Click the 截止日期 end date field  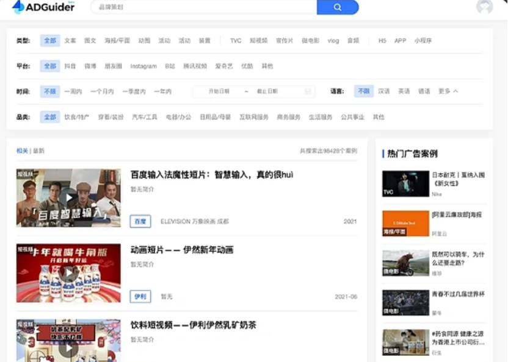click(x=267, y=91)
